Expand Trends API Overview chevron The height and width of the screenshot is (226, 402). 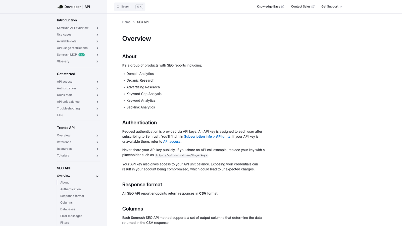click(97, 136)
